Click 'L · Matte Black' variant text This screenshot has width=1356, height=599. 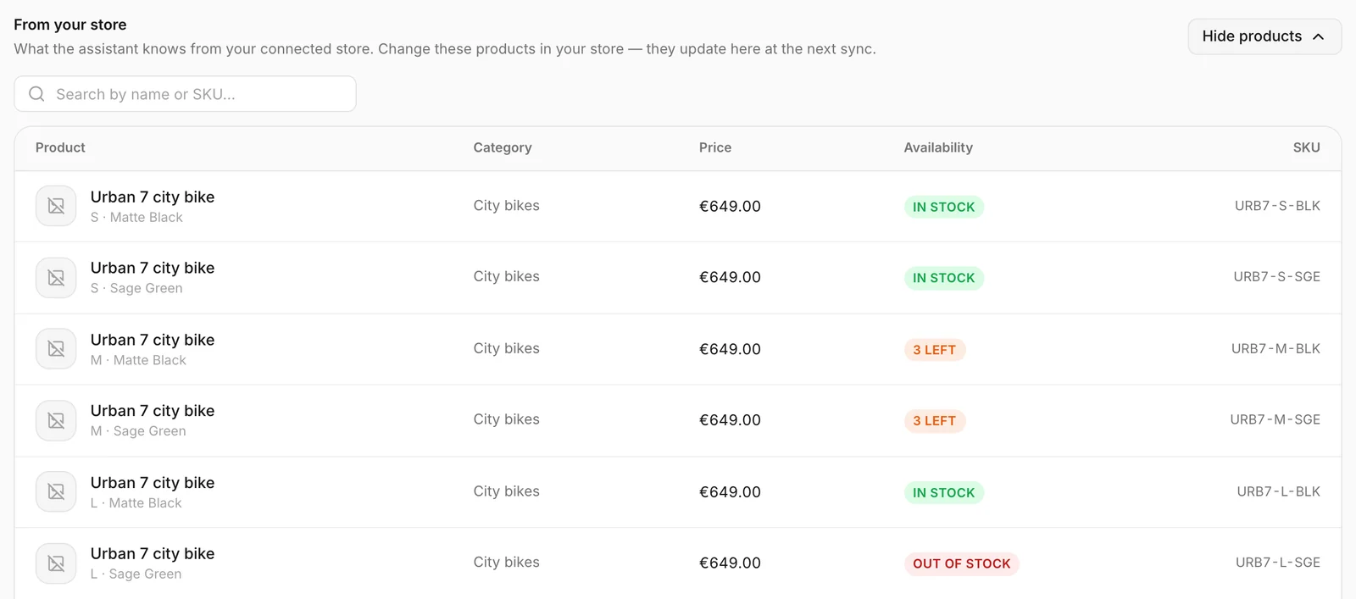136,503
